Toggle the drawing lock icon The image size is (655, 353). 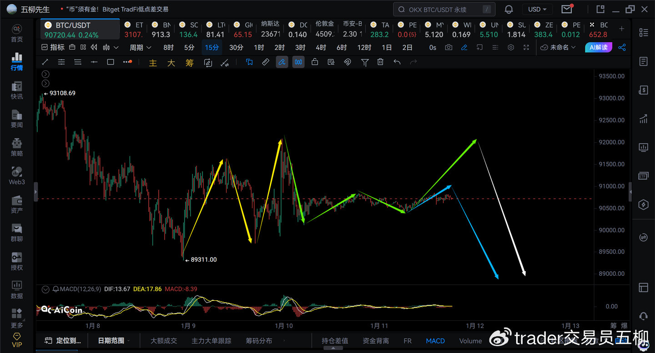tap(314, 62)
